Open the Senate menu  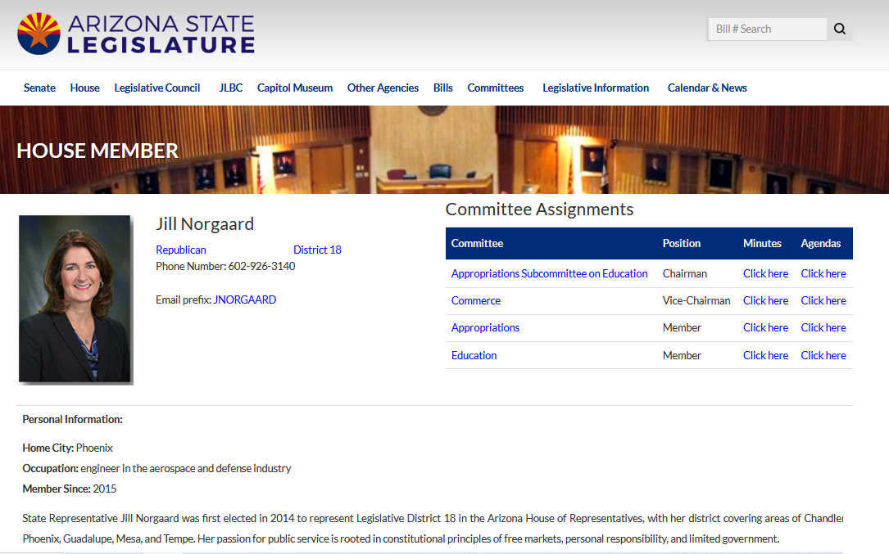point(39,88)
